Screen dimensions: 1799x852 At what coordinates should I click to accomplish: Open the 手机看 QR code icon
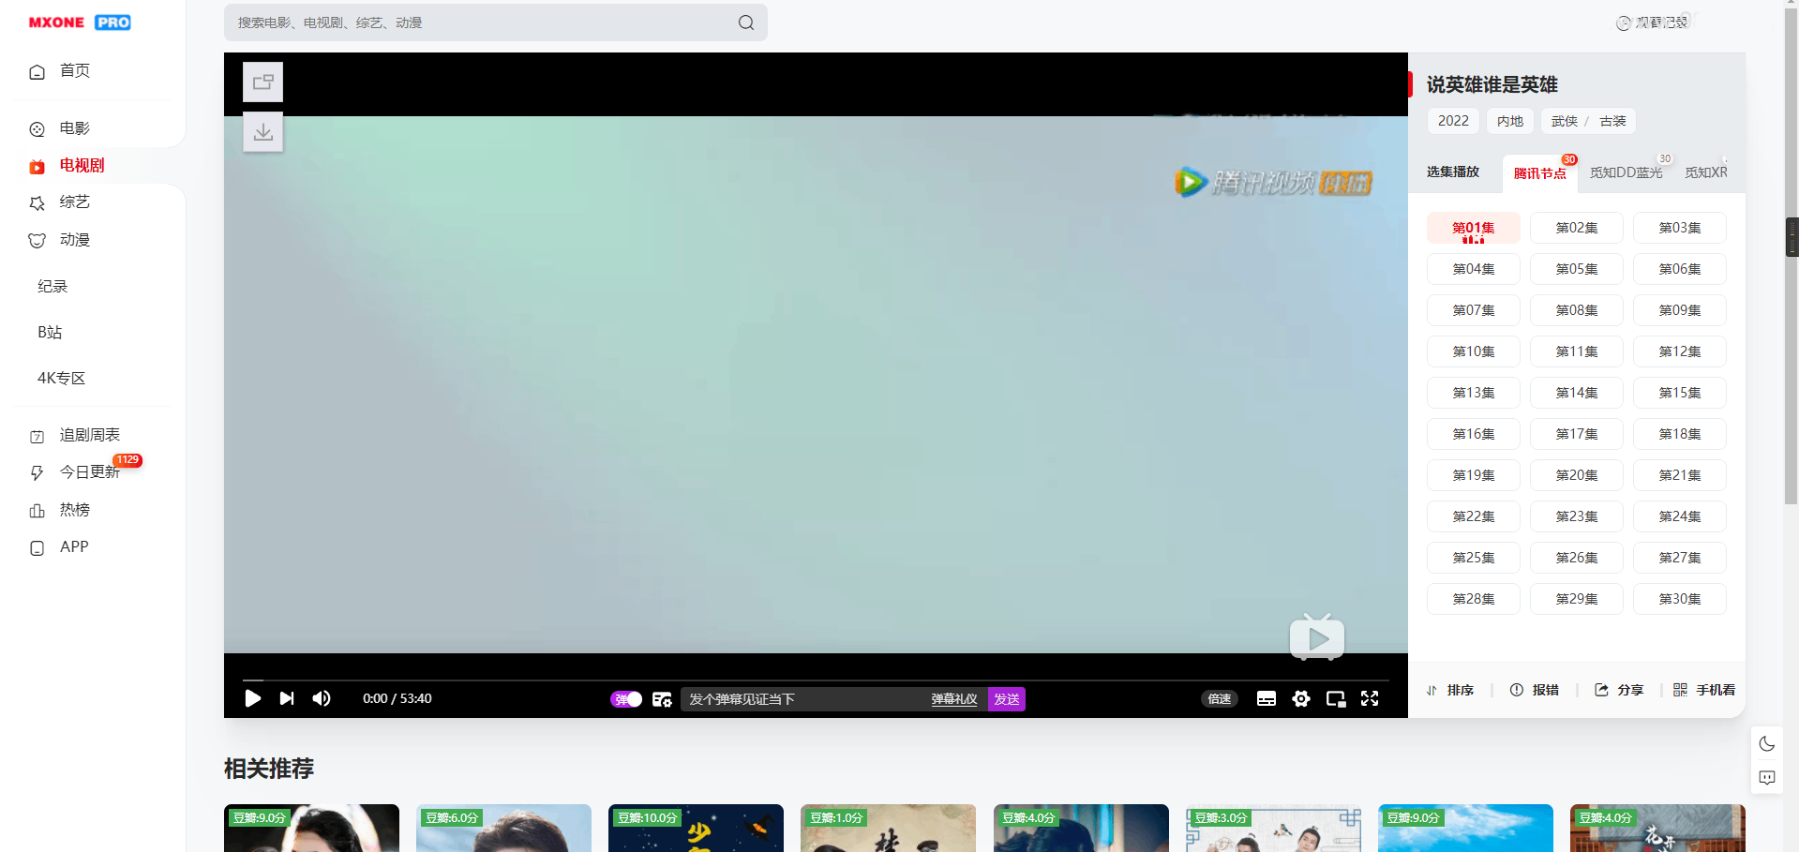tap(1681, 690)
